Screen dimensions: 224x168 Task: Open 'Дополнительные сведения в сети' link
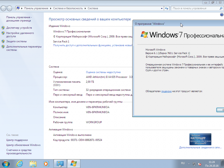(x=200, y=148)
